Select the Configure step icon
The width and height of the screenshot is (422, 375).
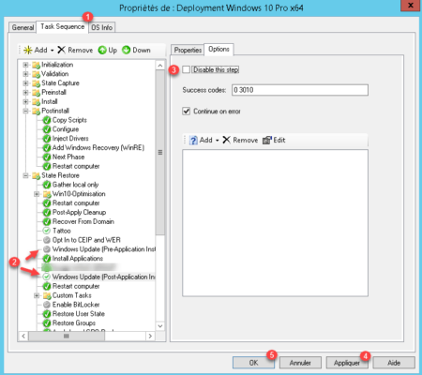point(47,129)
